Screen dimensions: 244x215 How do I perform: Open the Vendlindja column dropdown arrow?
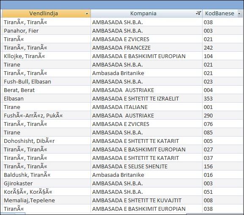(x=87, y=14)
